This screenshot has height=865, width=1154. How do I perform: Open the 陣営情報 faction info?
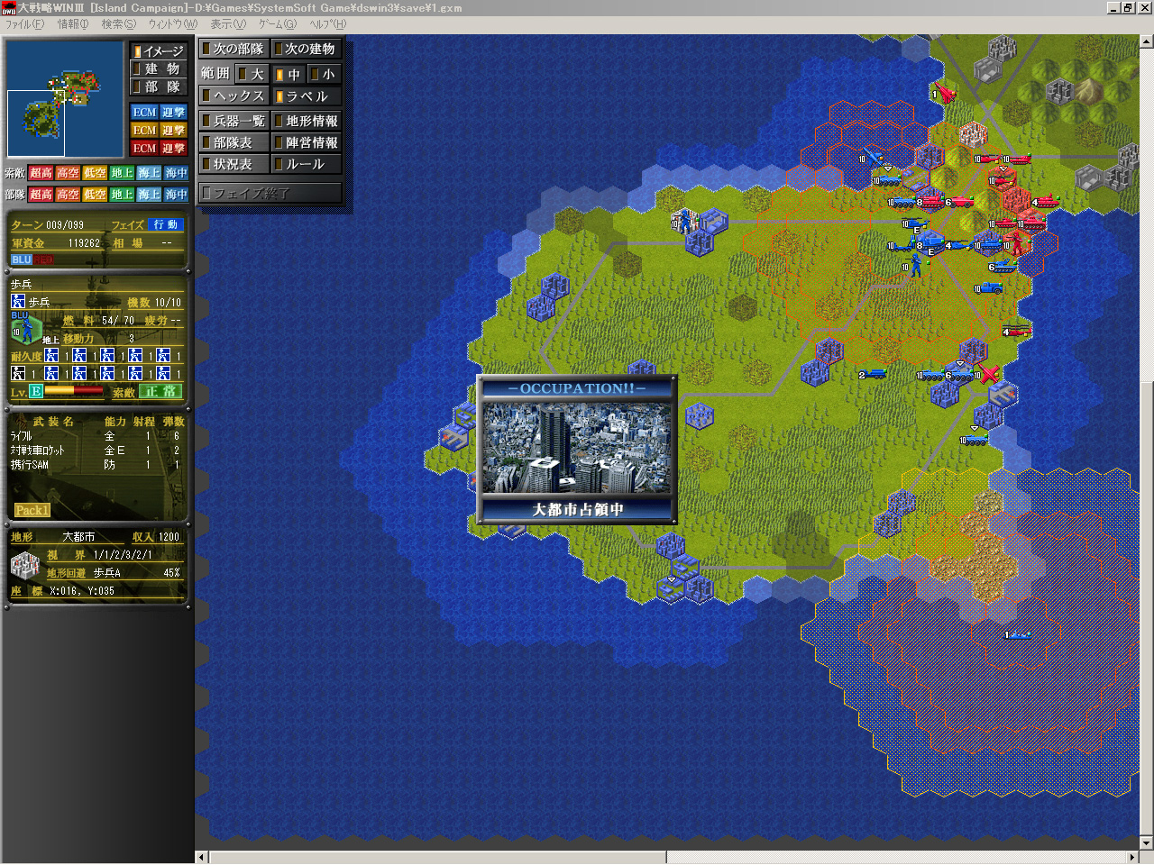pos(307,142)
